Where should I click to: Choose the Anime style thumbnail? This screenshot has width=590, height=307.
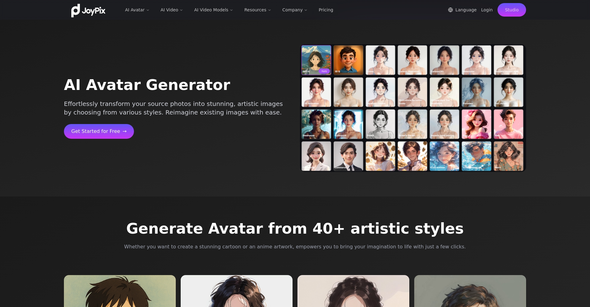coord(380,60)
